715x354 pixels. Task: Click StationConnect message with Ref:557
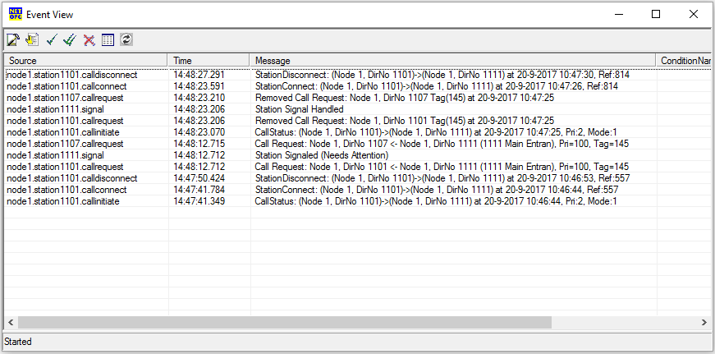pyautogui.click(x=437, y=190)
